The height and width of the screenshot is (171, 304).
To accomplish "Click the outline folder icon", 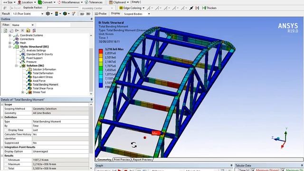I will [28, 30].
